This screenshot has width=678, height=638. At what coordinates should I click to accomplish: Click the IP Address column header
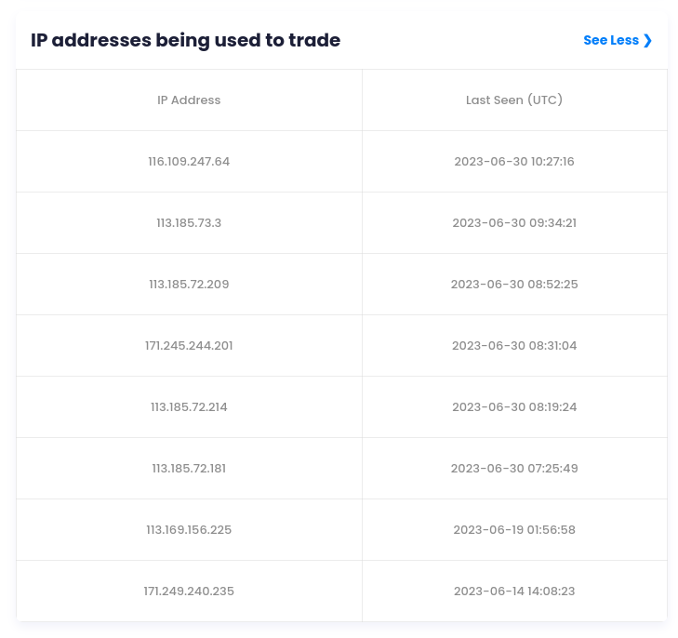coord(189,100)
